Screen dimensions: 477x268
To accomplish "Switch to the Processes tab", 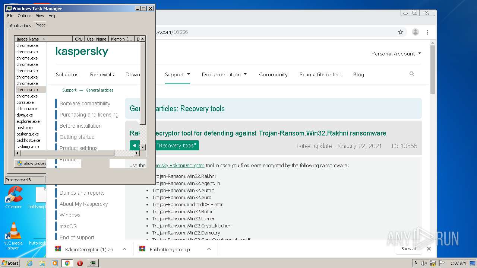I will click(x=40, y=25).
